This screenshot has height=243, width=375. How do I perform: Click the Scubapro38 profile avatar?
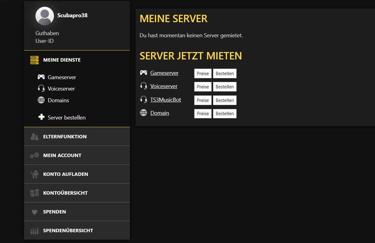pos(45,16)
